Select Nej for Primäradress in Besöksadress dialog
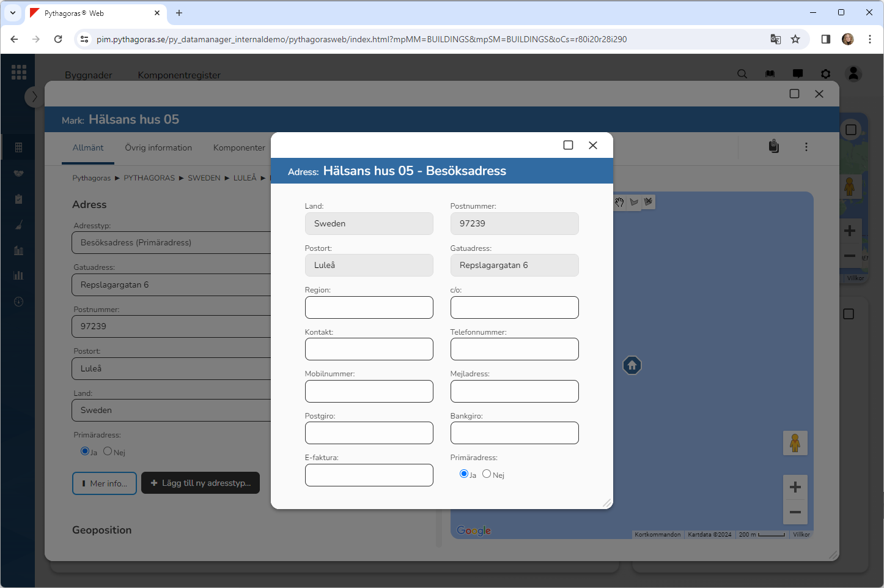The image size is (884, 588). pos(487,474)
